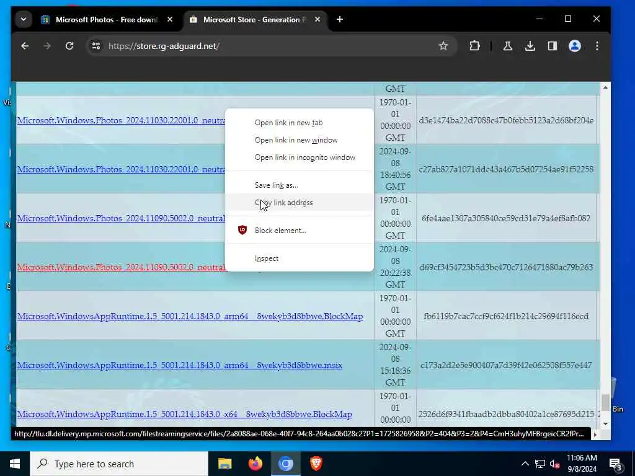
Task: Click the taskbar search box
Action: click(119, 464)
